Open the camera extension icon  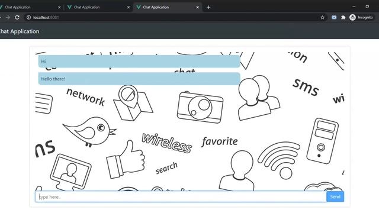(x=334, y=17)
